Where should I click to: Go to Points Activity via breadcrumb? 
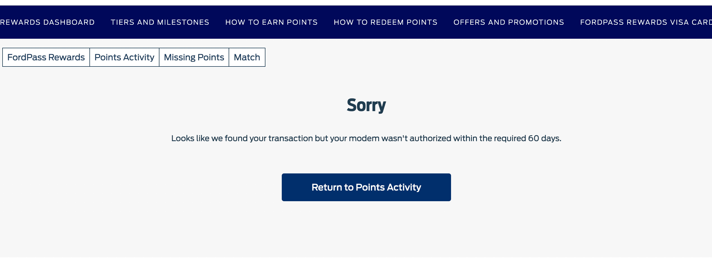coord(124,57)
